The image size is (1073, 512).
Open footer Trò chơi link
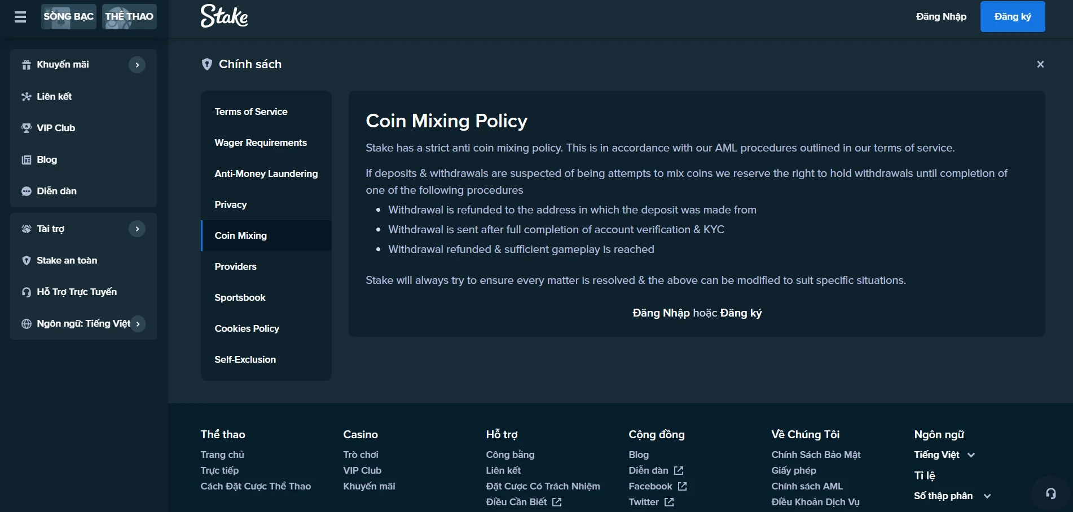pyautogui.click(x=360, y=455)
